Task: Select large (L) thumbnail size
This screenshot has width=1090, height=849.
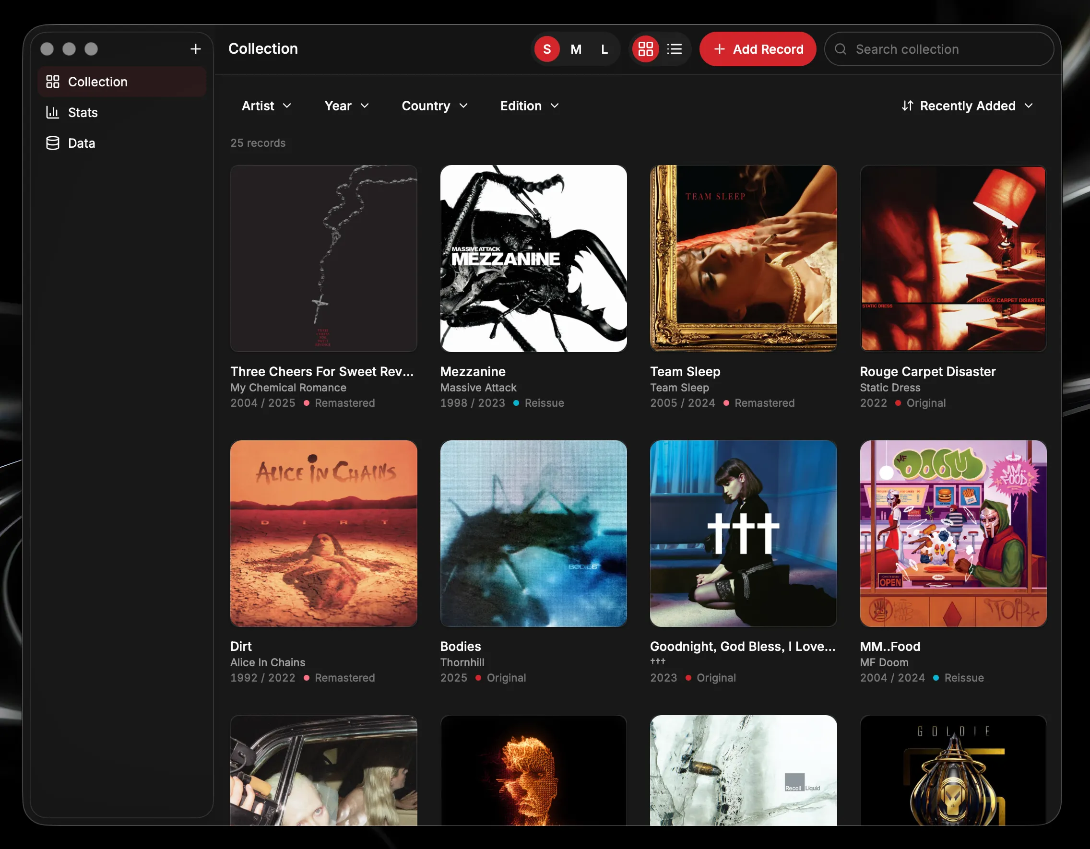Action: [604, 49]
